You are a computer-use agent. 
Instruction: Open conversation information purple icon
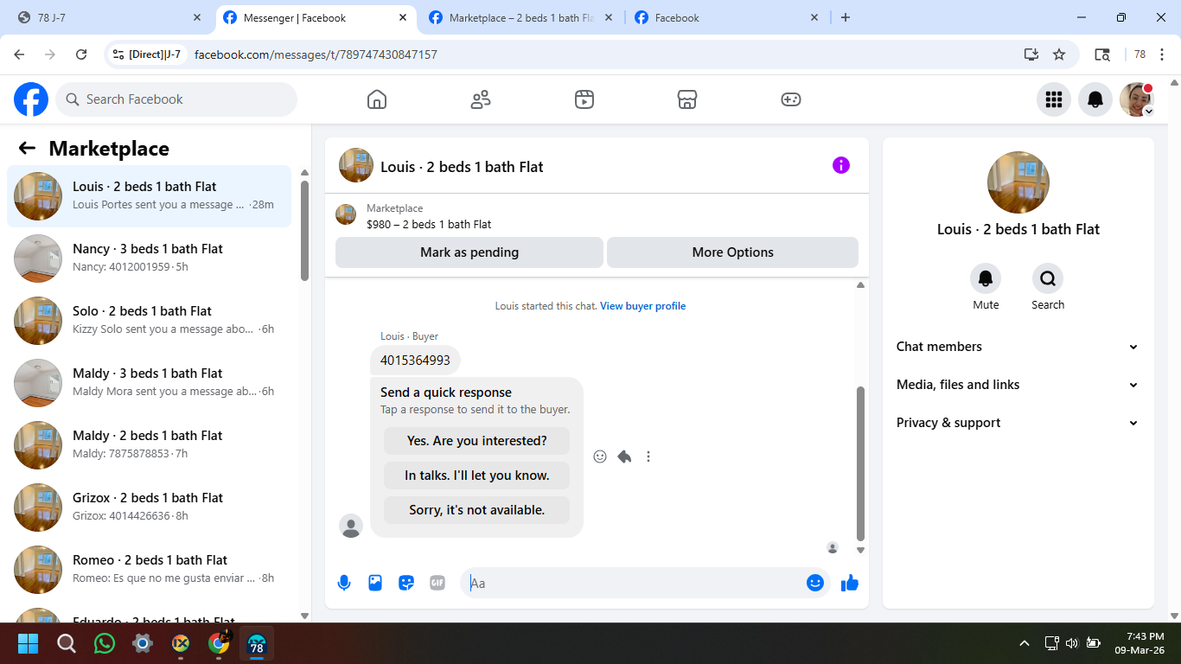tap(841, 165)
